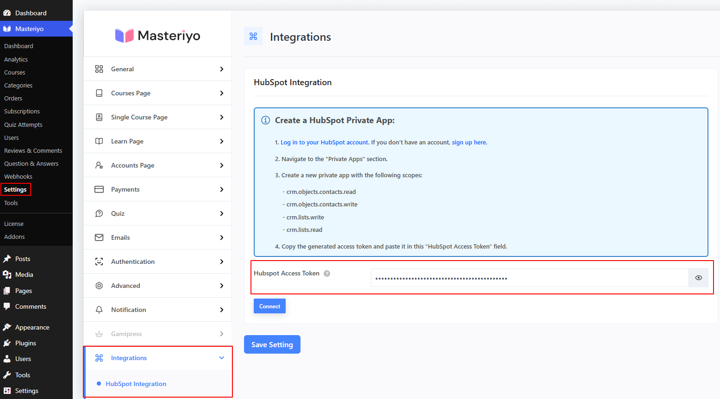Expand the Accounts Page chevron

click(222, 165)
